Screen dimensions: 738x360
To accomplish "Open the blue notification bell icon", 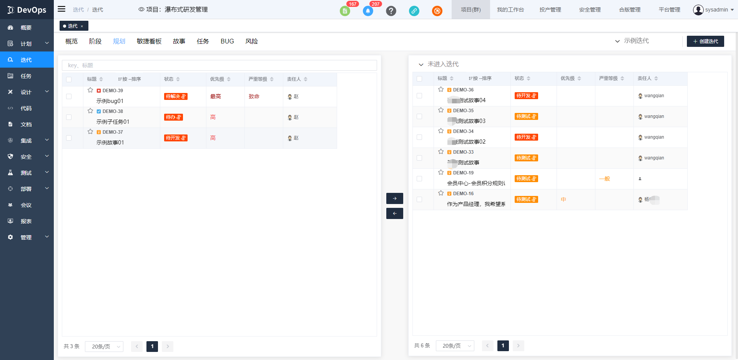I will point(368,11).
